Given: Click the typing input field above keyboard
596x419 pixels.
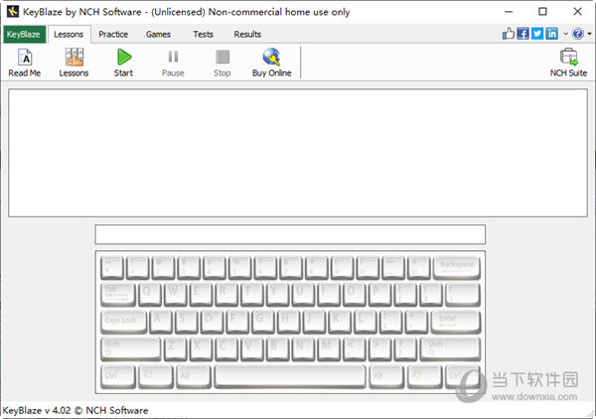Looking at the screenshot, I should 290,234.
